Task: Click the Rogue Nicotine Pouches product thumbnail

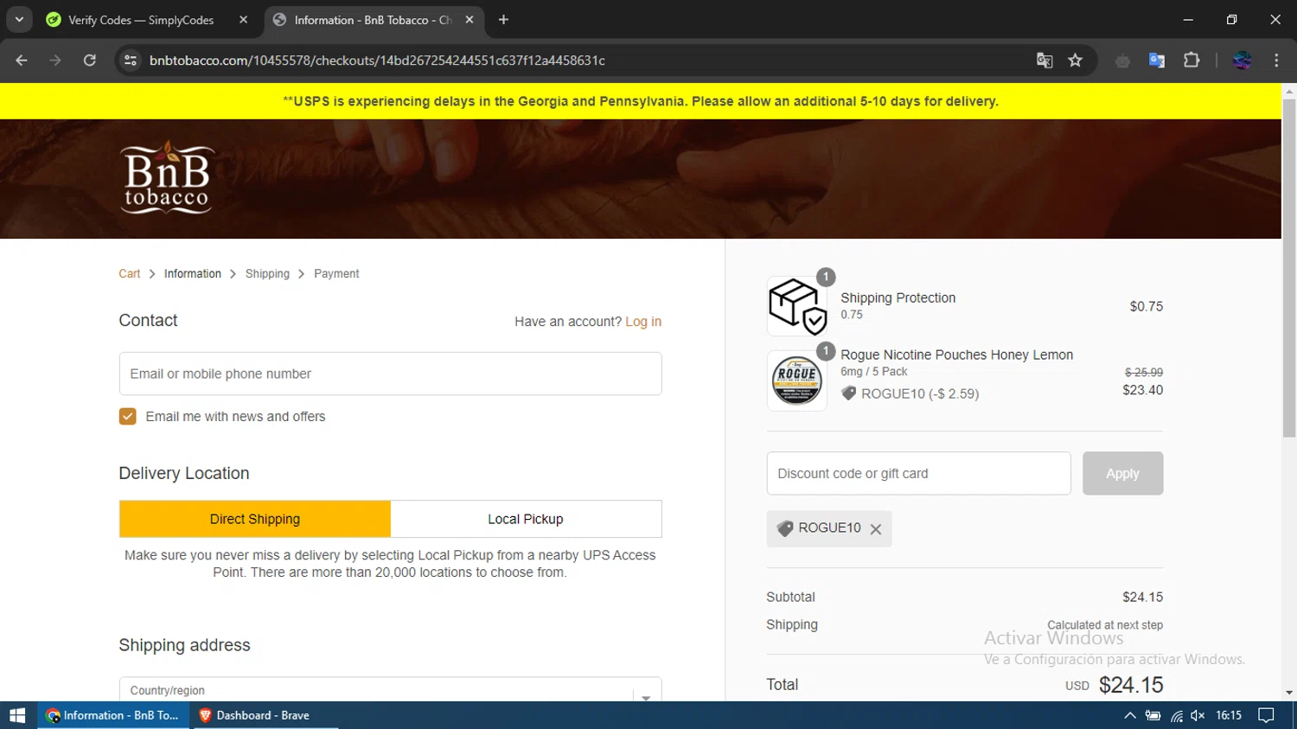Action: point(796,380)
